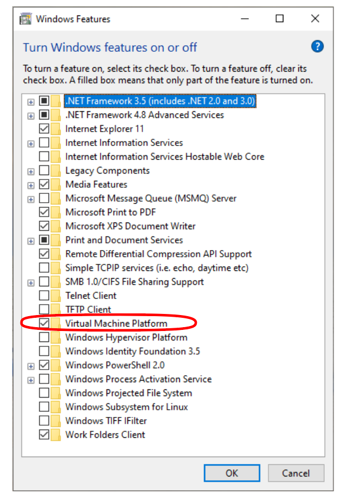Enable the Telnet Client checkbox

click(44, 296)
